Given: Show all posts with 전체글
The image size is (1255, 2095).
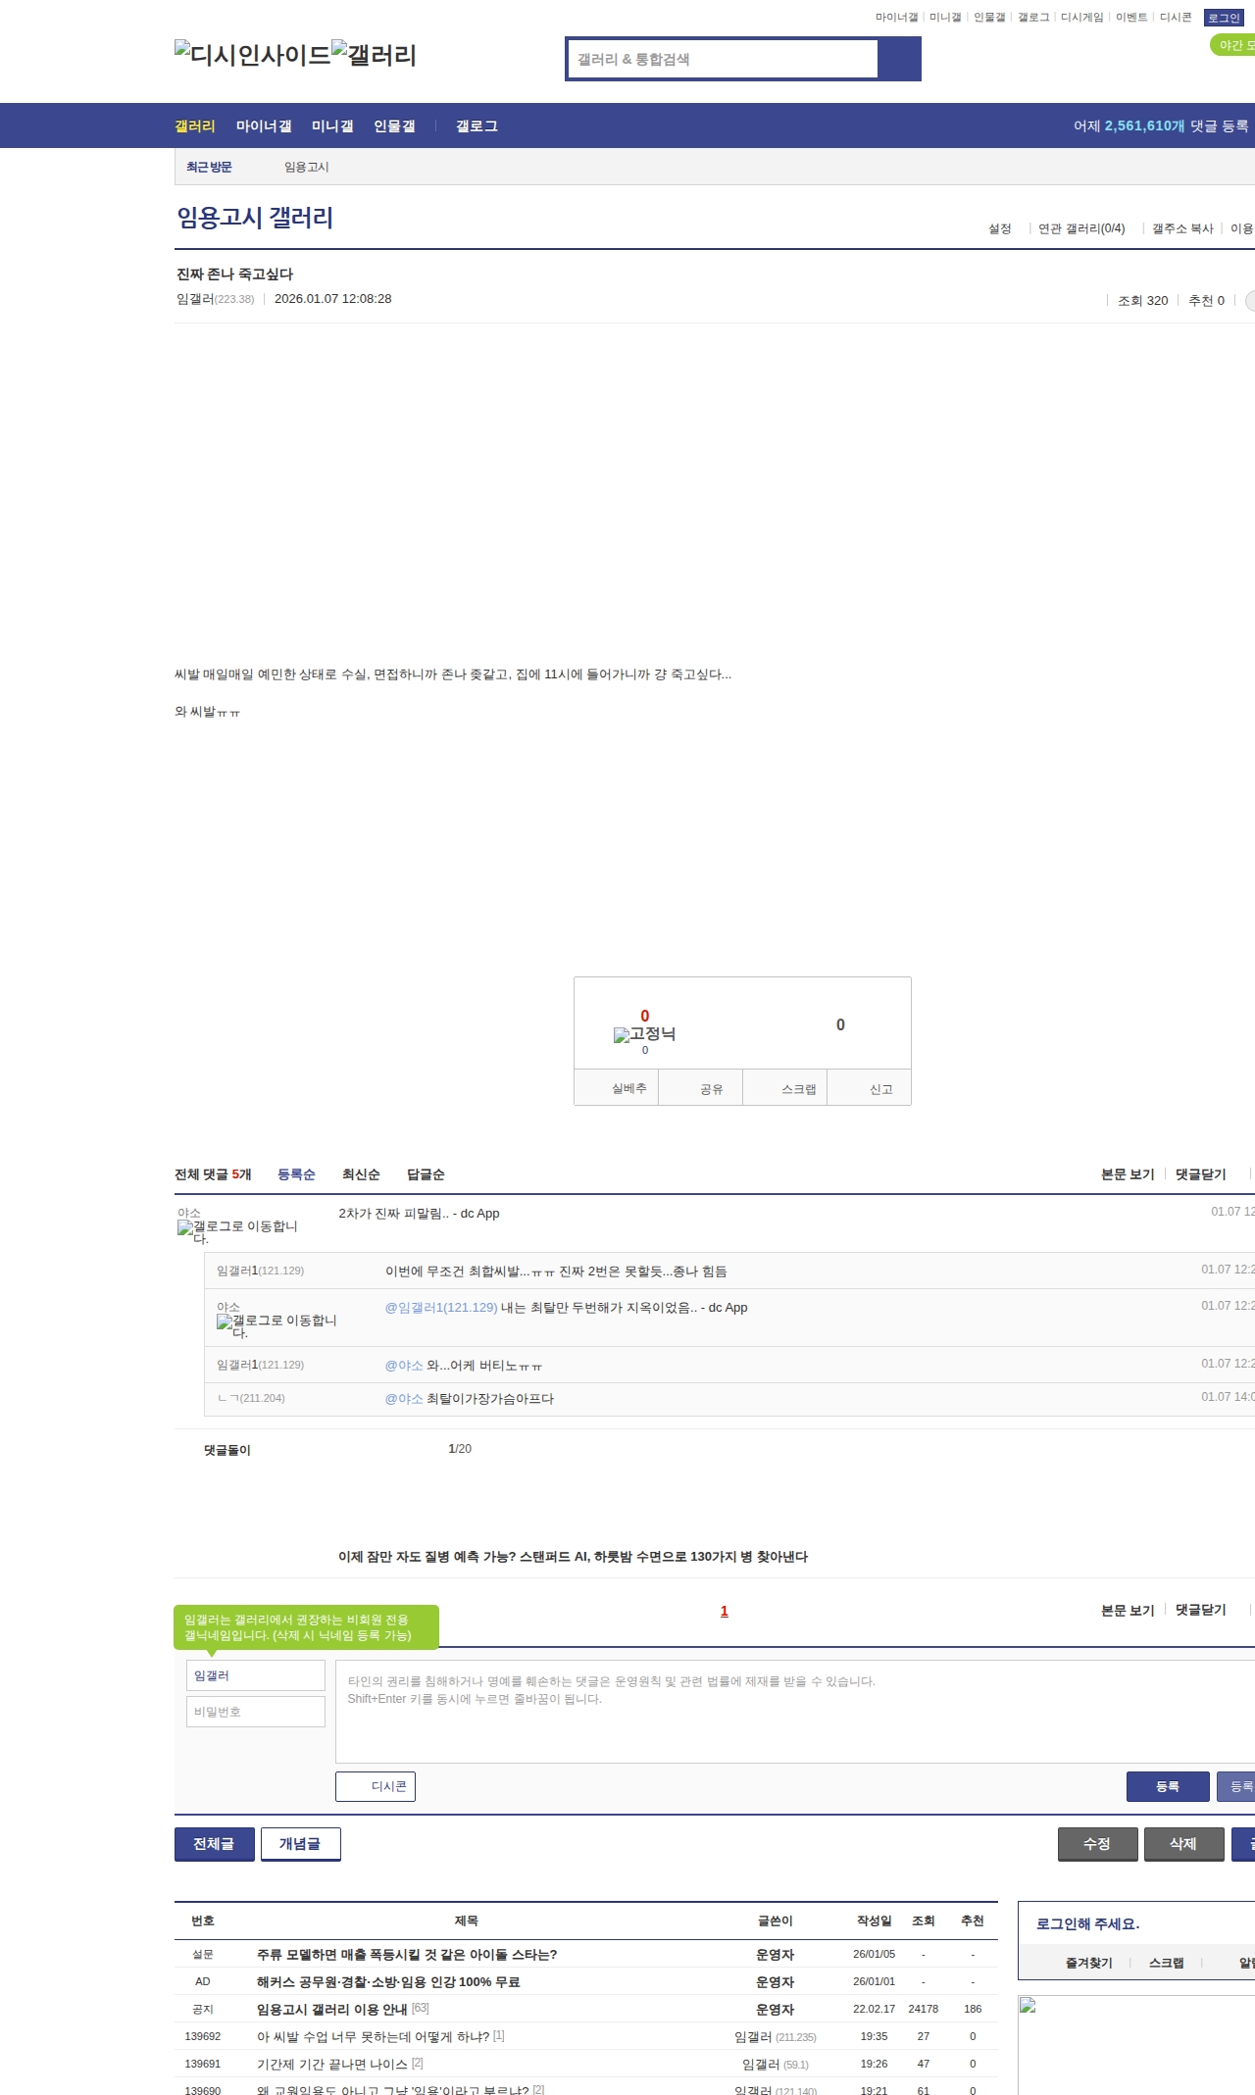Looking at the screenshot, I should tap(215, 1844).
